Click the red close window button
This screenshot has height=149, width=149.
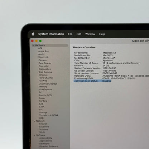coord(32,41)
